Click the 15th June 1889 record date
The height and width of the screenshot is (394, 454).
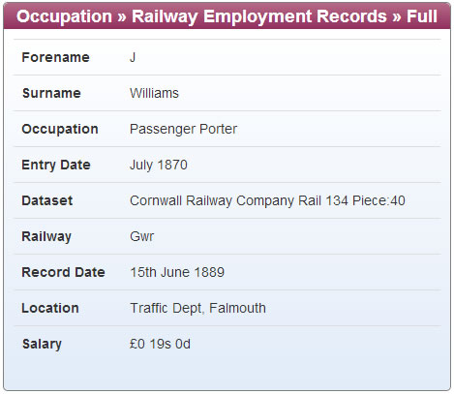tap(177, 272)
